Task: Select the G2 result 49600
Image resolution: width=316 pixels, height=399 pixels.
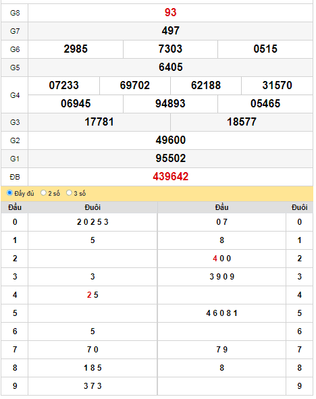Action: click(x=170, y=140)
